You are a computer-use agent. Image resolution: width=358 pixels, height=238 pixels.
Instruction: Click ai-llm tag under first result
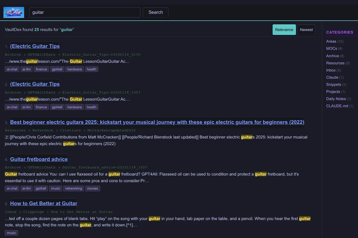27,69
